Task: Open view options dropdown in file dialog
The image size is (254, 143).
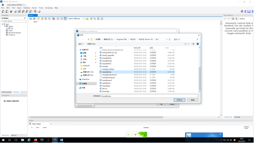Action: tap(188, 44)
